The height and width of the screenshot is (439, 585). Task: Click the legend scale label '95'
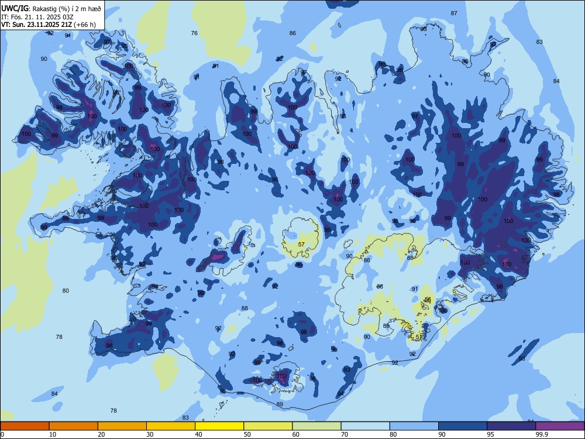tap(491, 434)
